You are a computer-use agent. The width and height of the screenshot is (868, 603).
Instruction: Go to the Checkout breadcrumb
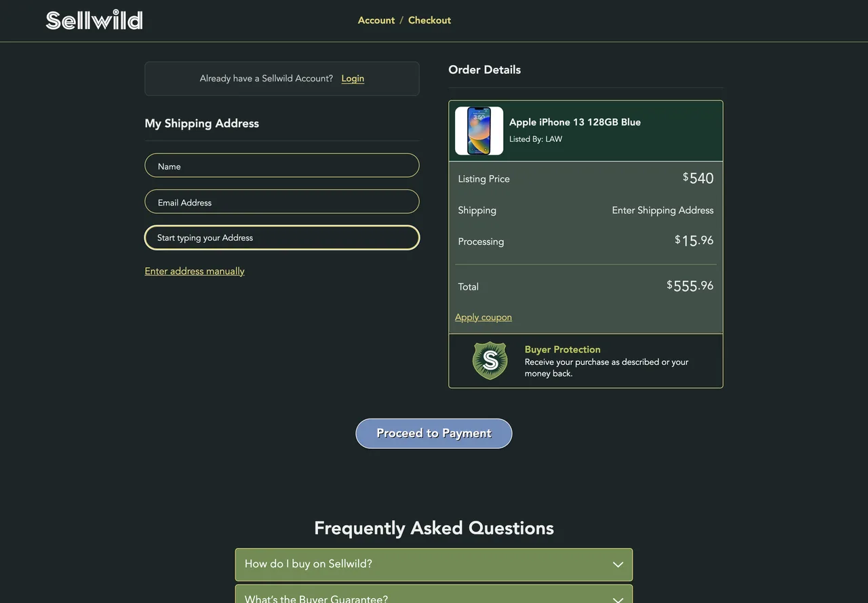click(x=429, y=20)
